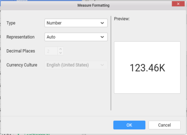Click the Currency Culture label
Screen dimensions: 187x135
[22, 65]
